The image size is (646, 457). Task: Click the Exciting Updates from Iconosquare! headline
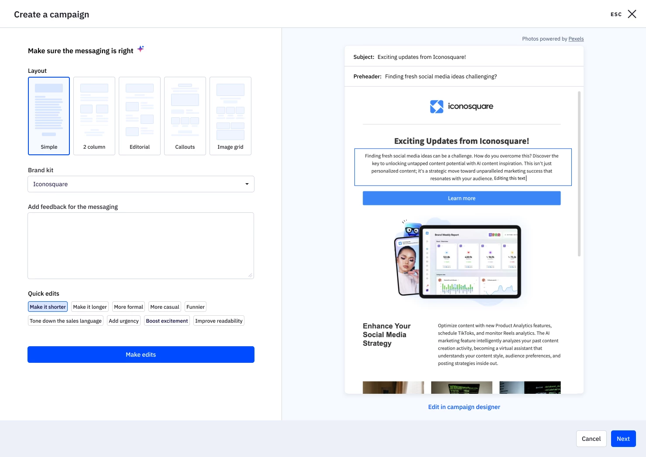click(461, 141)
